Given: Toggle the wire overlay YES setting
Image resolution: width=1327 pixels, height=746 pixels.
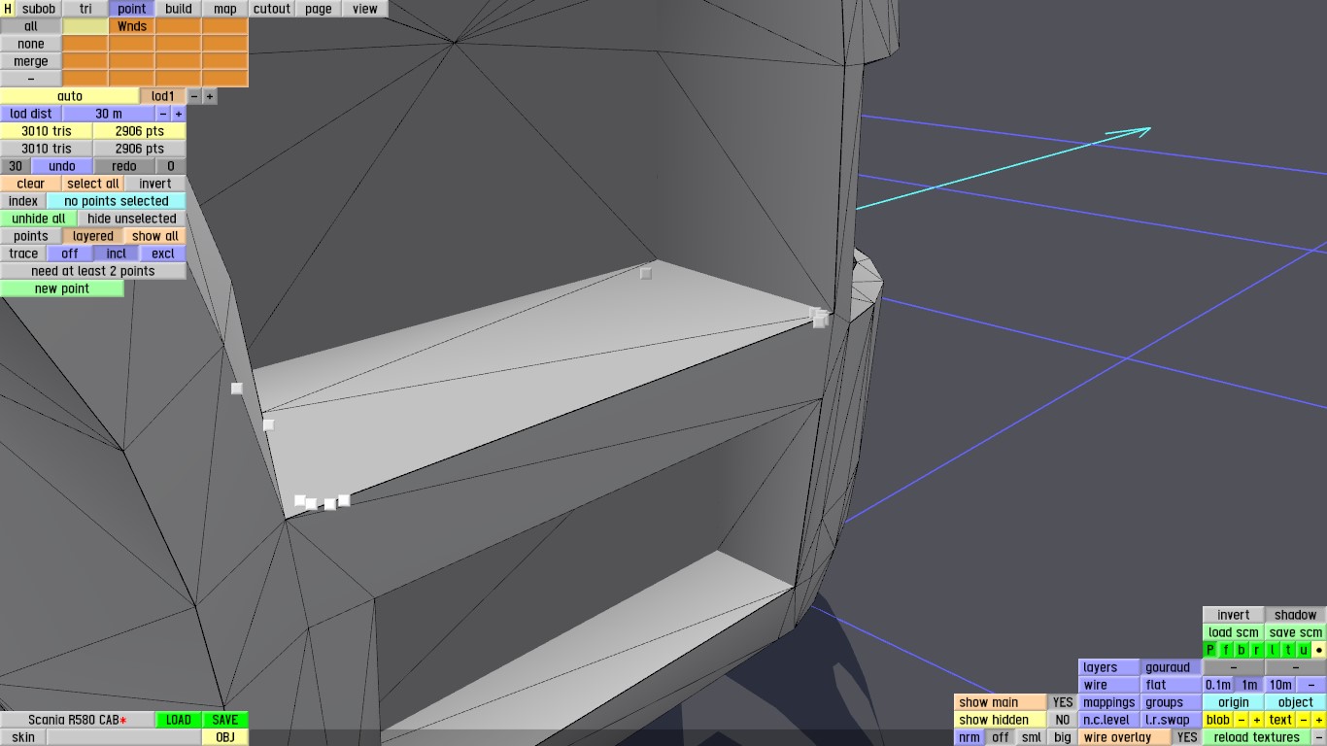Looking at the screenshot, I should coord(1187,737).
